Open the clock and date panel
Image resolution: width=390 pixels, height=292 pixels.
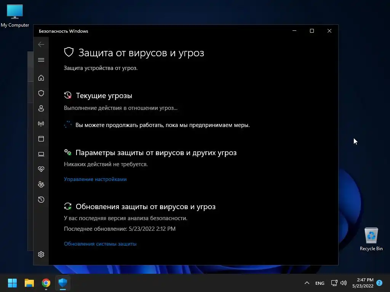(x=363, y=283)
